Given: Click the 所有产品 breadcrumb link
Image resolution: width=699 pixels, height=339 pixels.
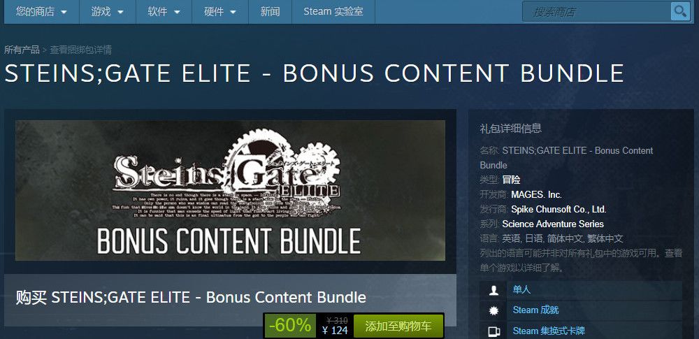Looking at the screenshot, I should pos(22,50).
